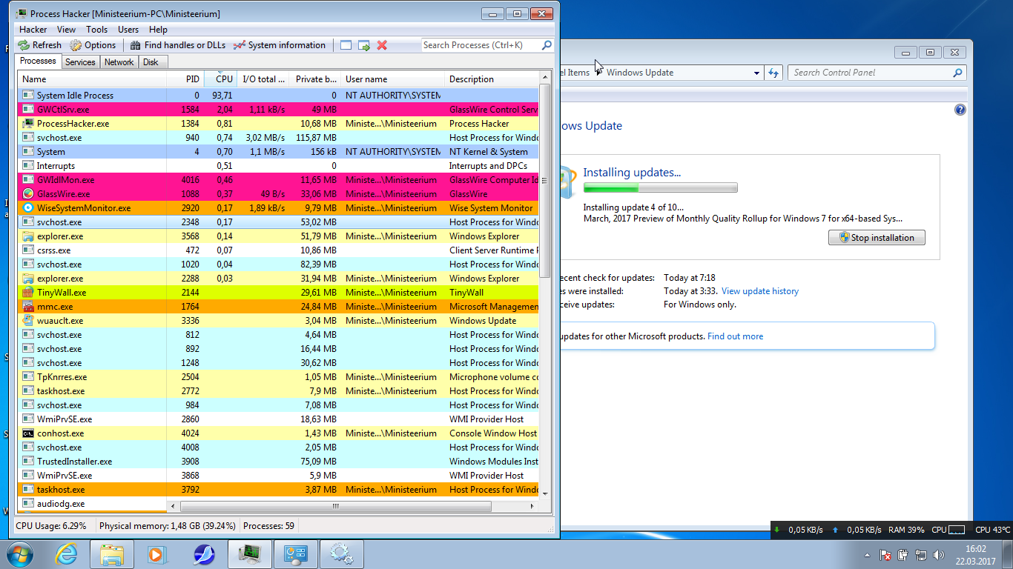Open the Hacker menu
Image resolution: width=1013 pixels, height=569 pixels.
point(33,30)
